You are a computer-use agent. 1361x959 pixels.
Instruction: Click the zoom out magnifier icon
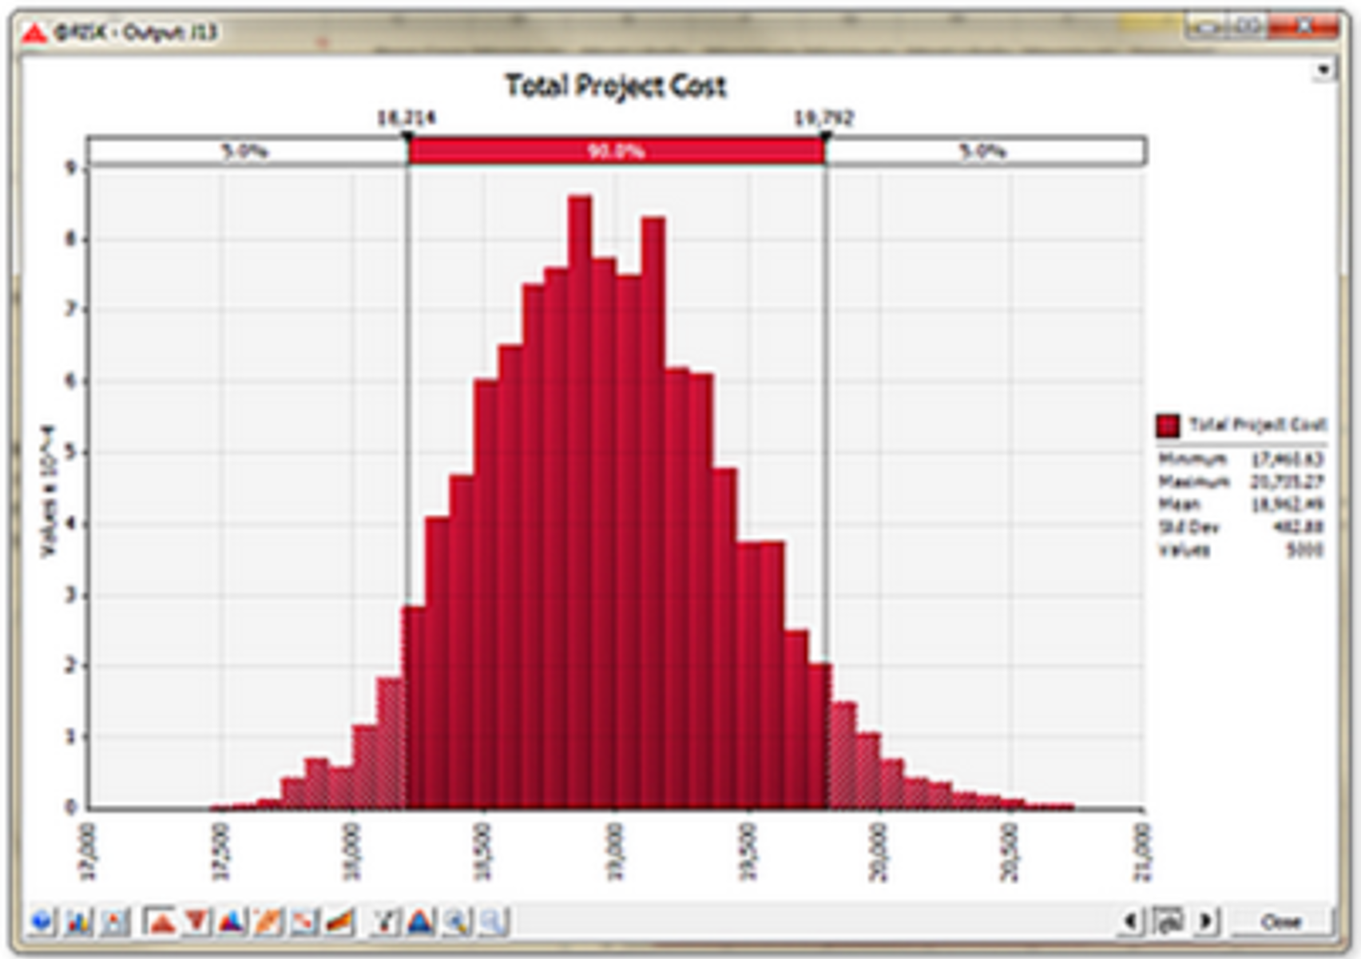click(494, 922)
